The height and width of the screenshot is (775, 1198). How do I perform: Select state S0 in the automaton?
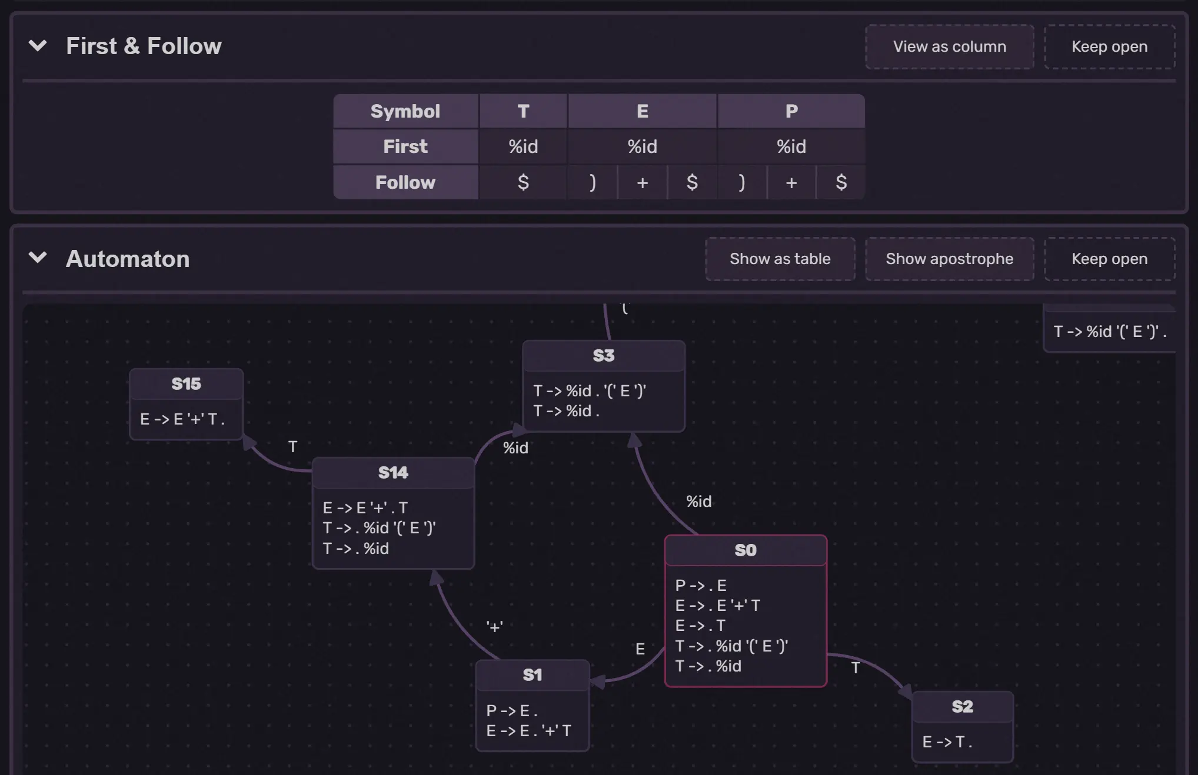(x=746, y=612)
